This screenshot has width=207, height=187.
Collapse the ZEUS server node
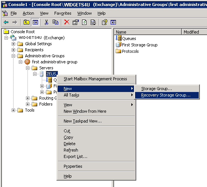coord(35,74)
